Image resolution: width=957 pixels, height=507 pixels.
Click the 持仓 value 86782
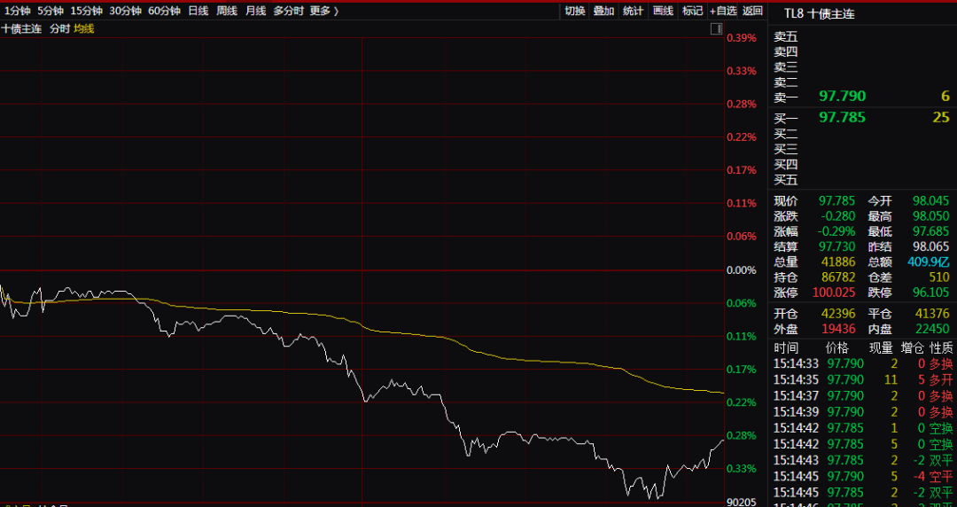click(x=836, y=277)
